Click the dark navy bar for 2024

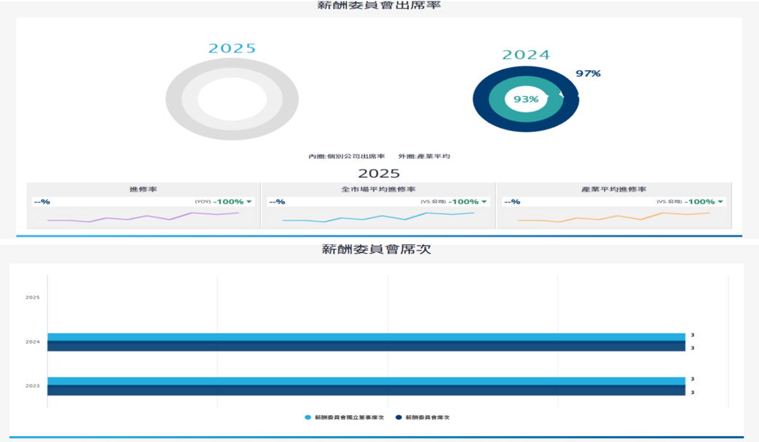[x=366, y=346]
